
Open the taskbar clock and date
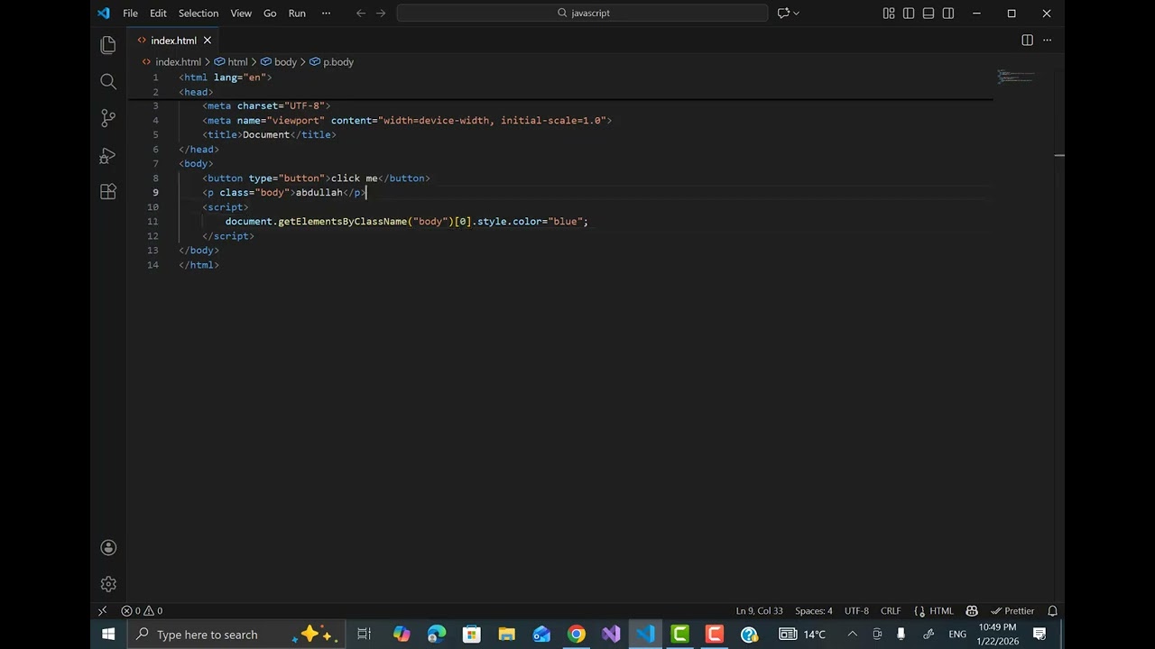click(x=996, y=635)
